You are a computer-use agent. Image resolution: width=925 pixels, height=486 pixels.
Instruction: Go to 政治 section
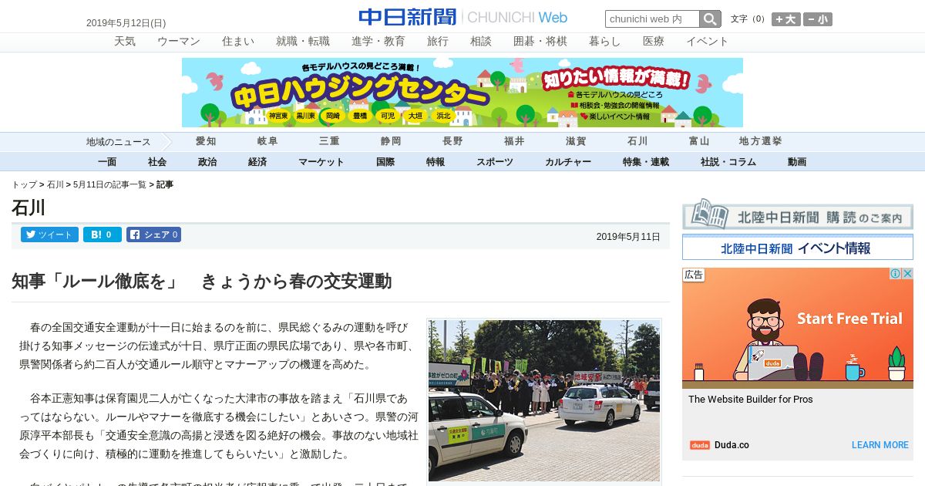[x=207, y=162]
